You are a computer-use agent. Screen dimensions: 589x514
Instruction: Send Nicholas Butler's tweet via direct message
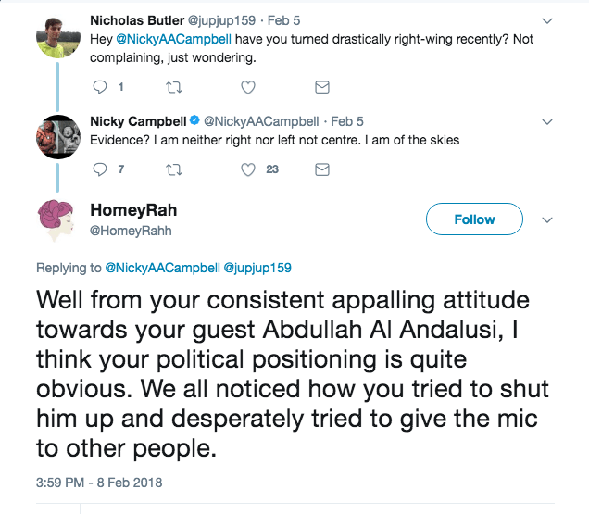tap(321, 87)
